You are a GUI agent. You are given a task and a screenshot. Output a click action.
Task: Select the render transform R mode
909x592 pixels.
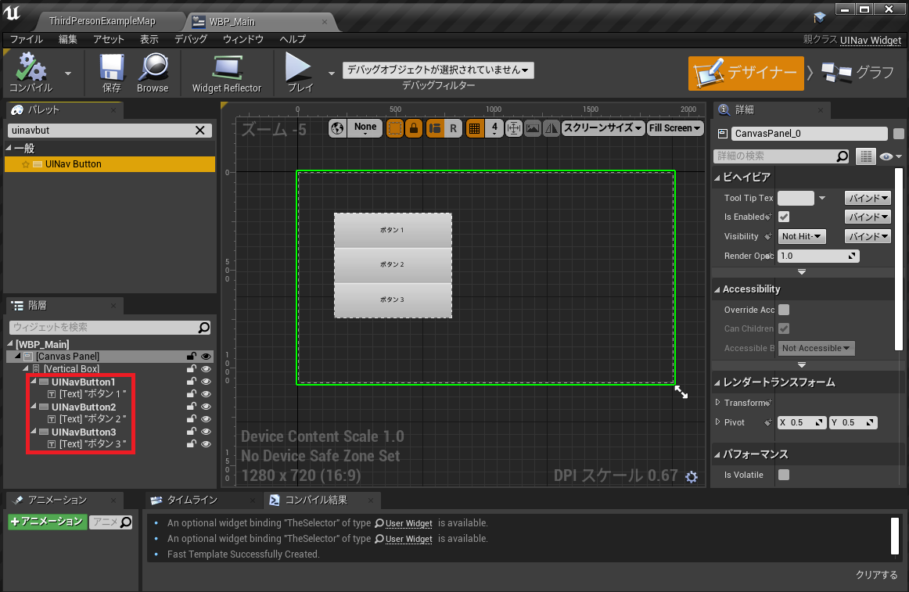click(454, 128)
